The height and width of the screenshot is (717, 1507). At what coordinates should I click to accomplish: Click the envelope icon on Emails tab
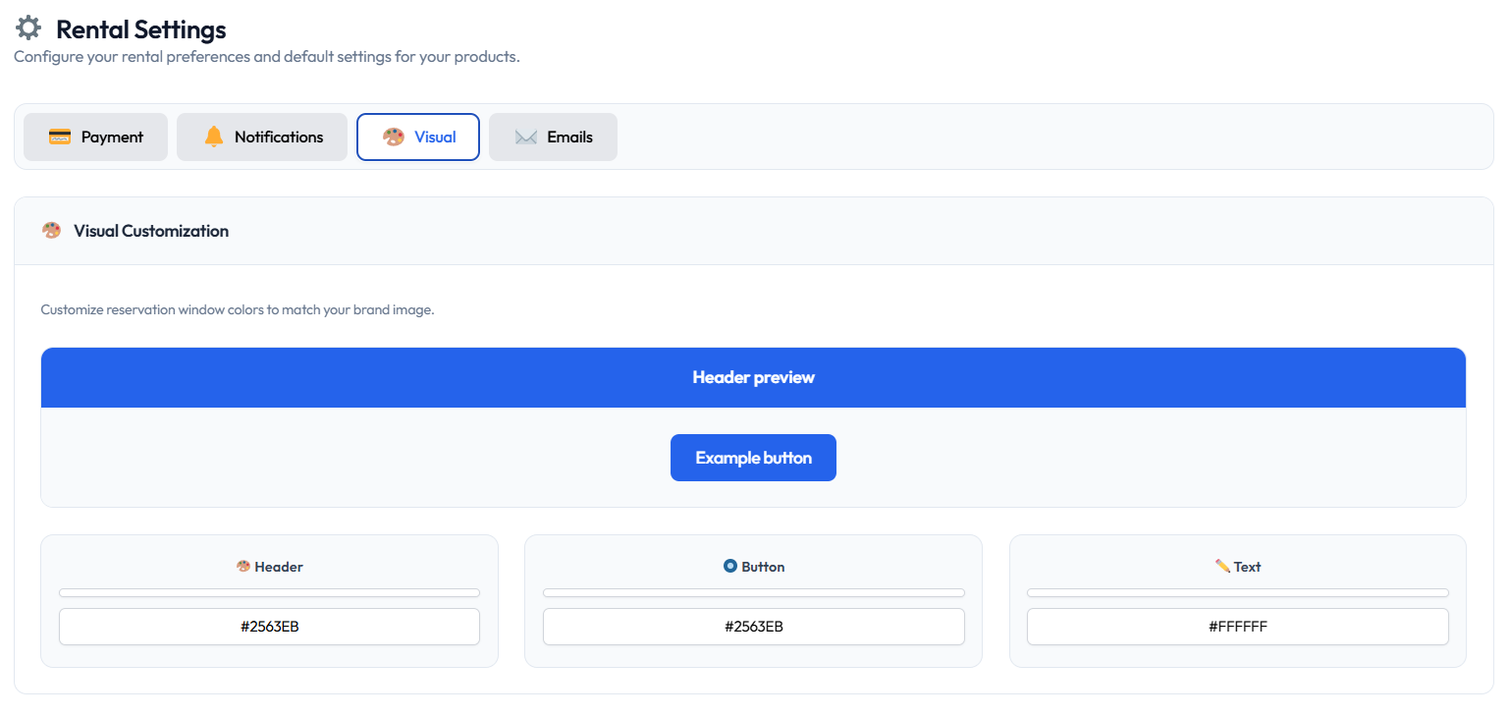click(526, 137)
